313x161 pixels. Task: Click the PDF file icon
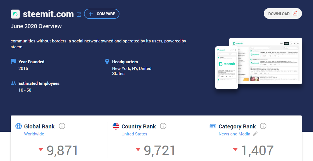coord(295,13)
